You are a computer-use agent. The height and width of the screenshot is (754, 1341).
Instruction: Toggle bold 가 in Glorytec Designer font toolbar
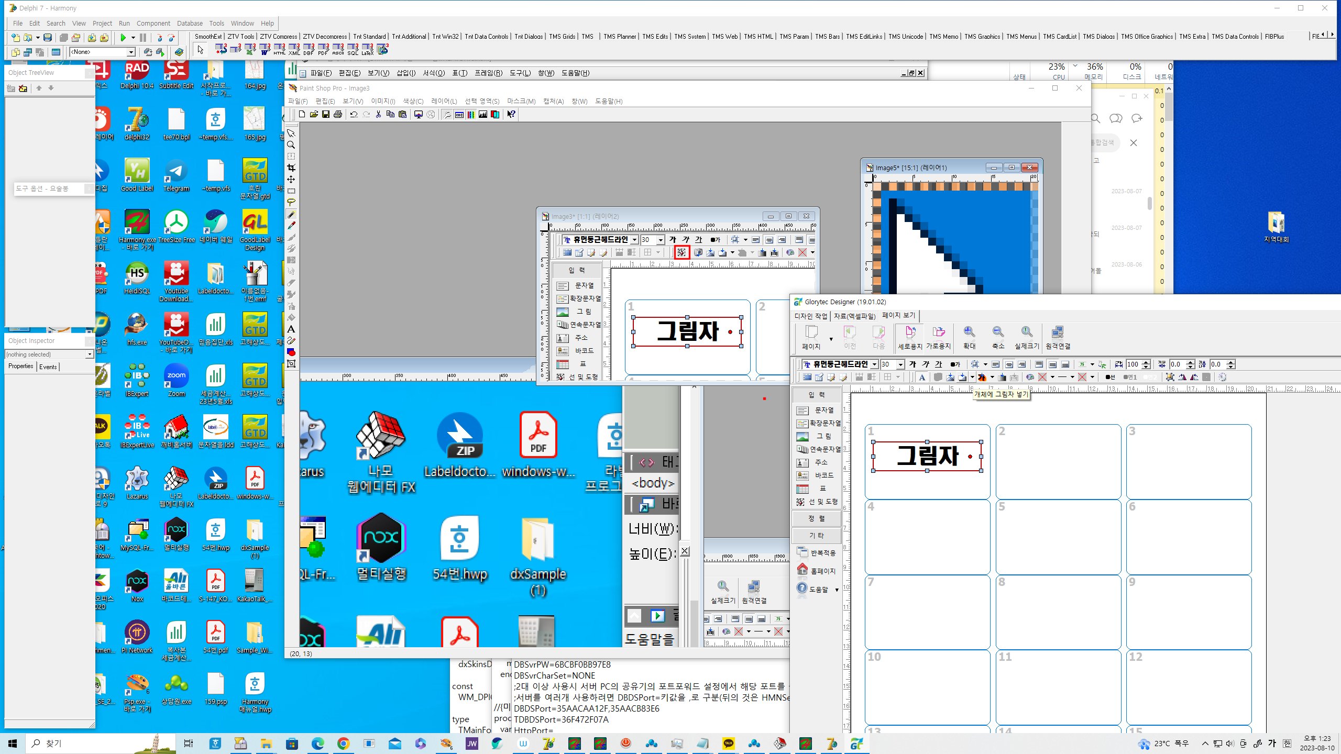(x=913, y=364)
